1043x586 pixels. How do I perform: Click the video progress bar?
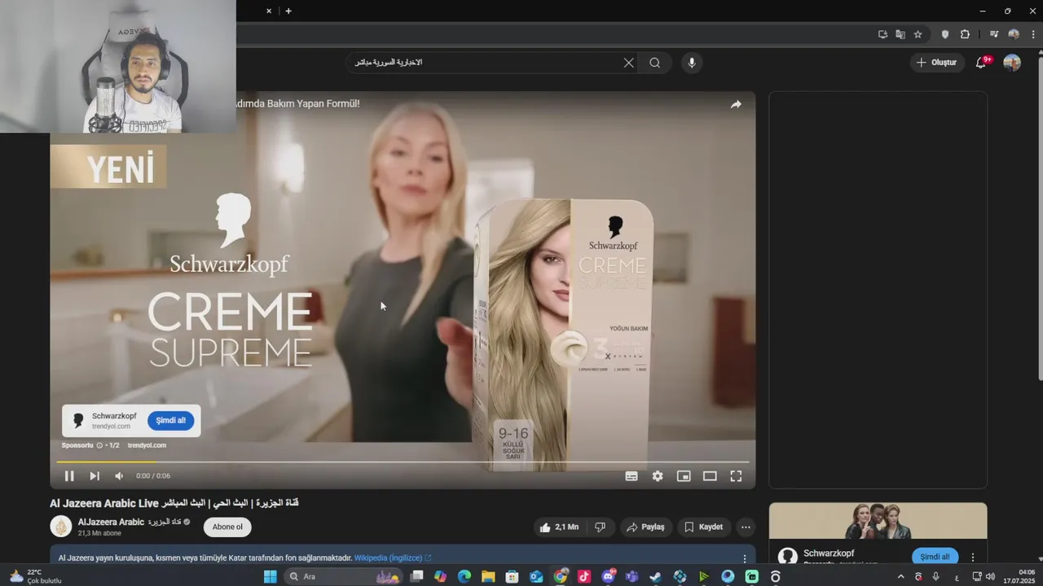click(x=403, y=461)
